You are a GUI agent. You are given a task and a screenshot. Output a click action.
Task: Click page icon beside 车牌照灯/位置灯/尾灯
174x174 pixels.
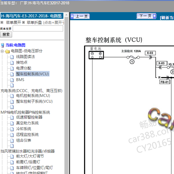[12, 168]
